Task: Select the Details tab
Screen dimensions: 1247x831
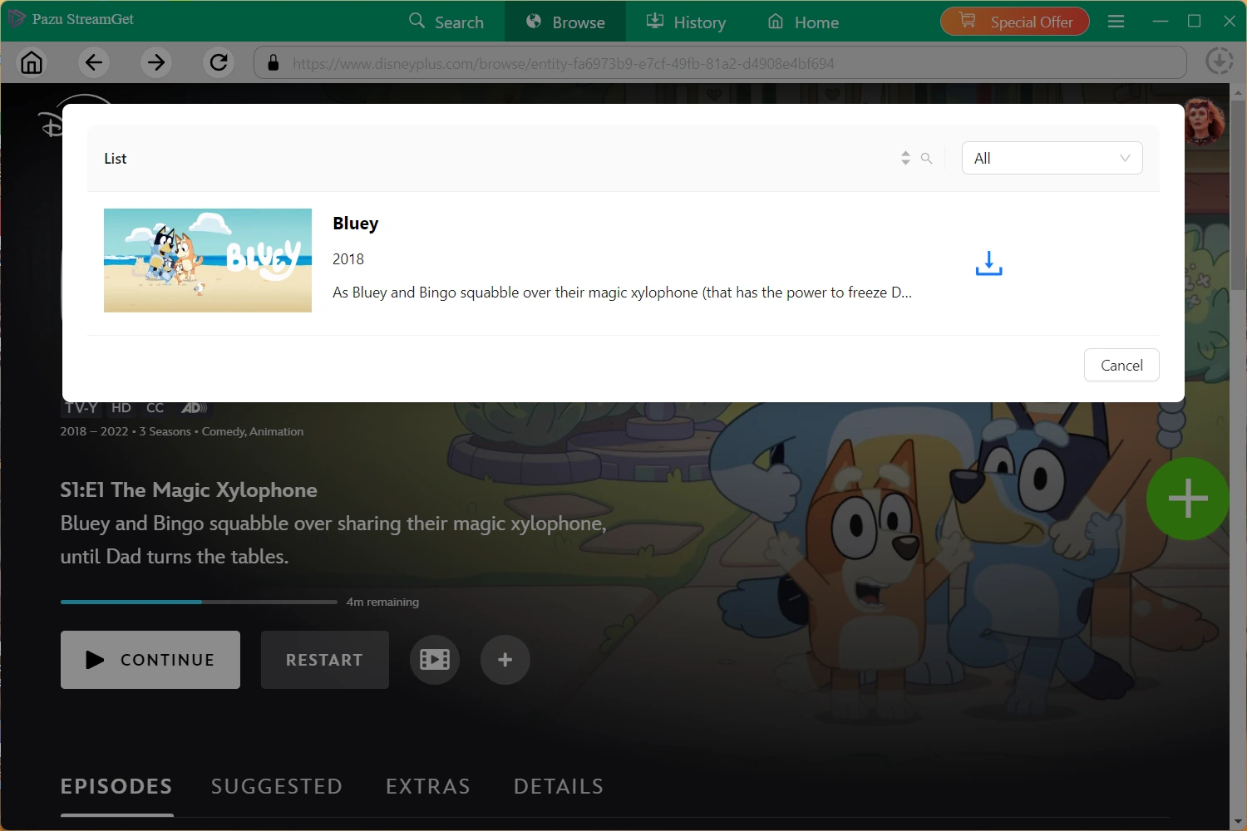Action: pos(559,786)
